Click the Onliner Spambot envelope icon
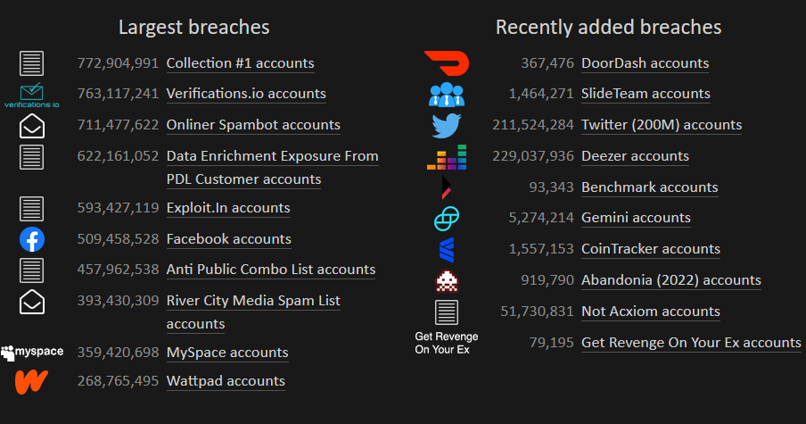 [32, 126]
